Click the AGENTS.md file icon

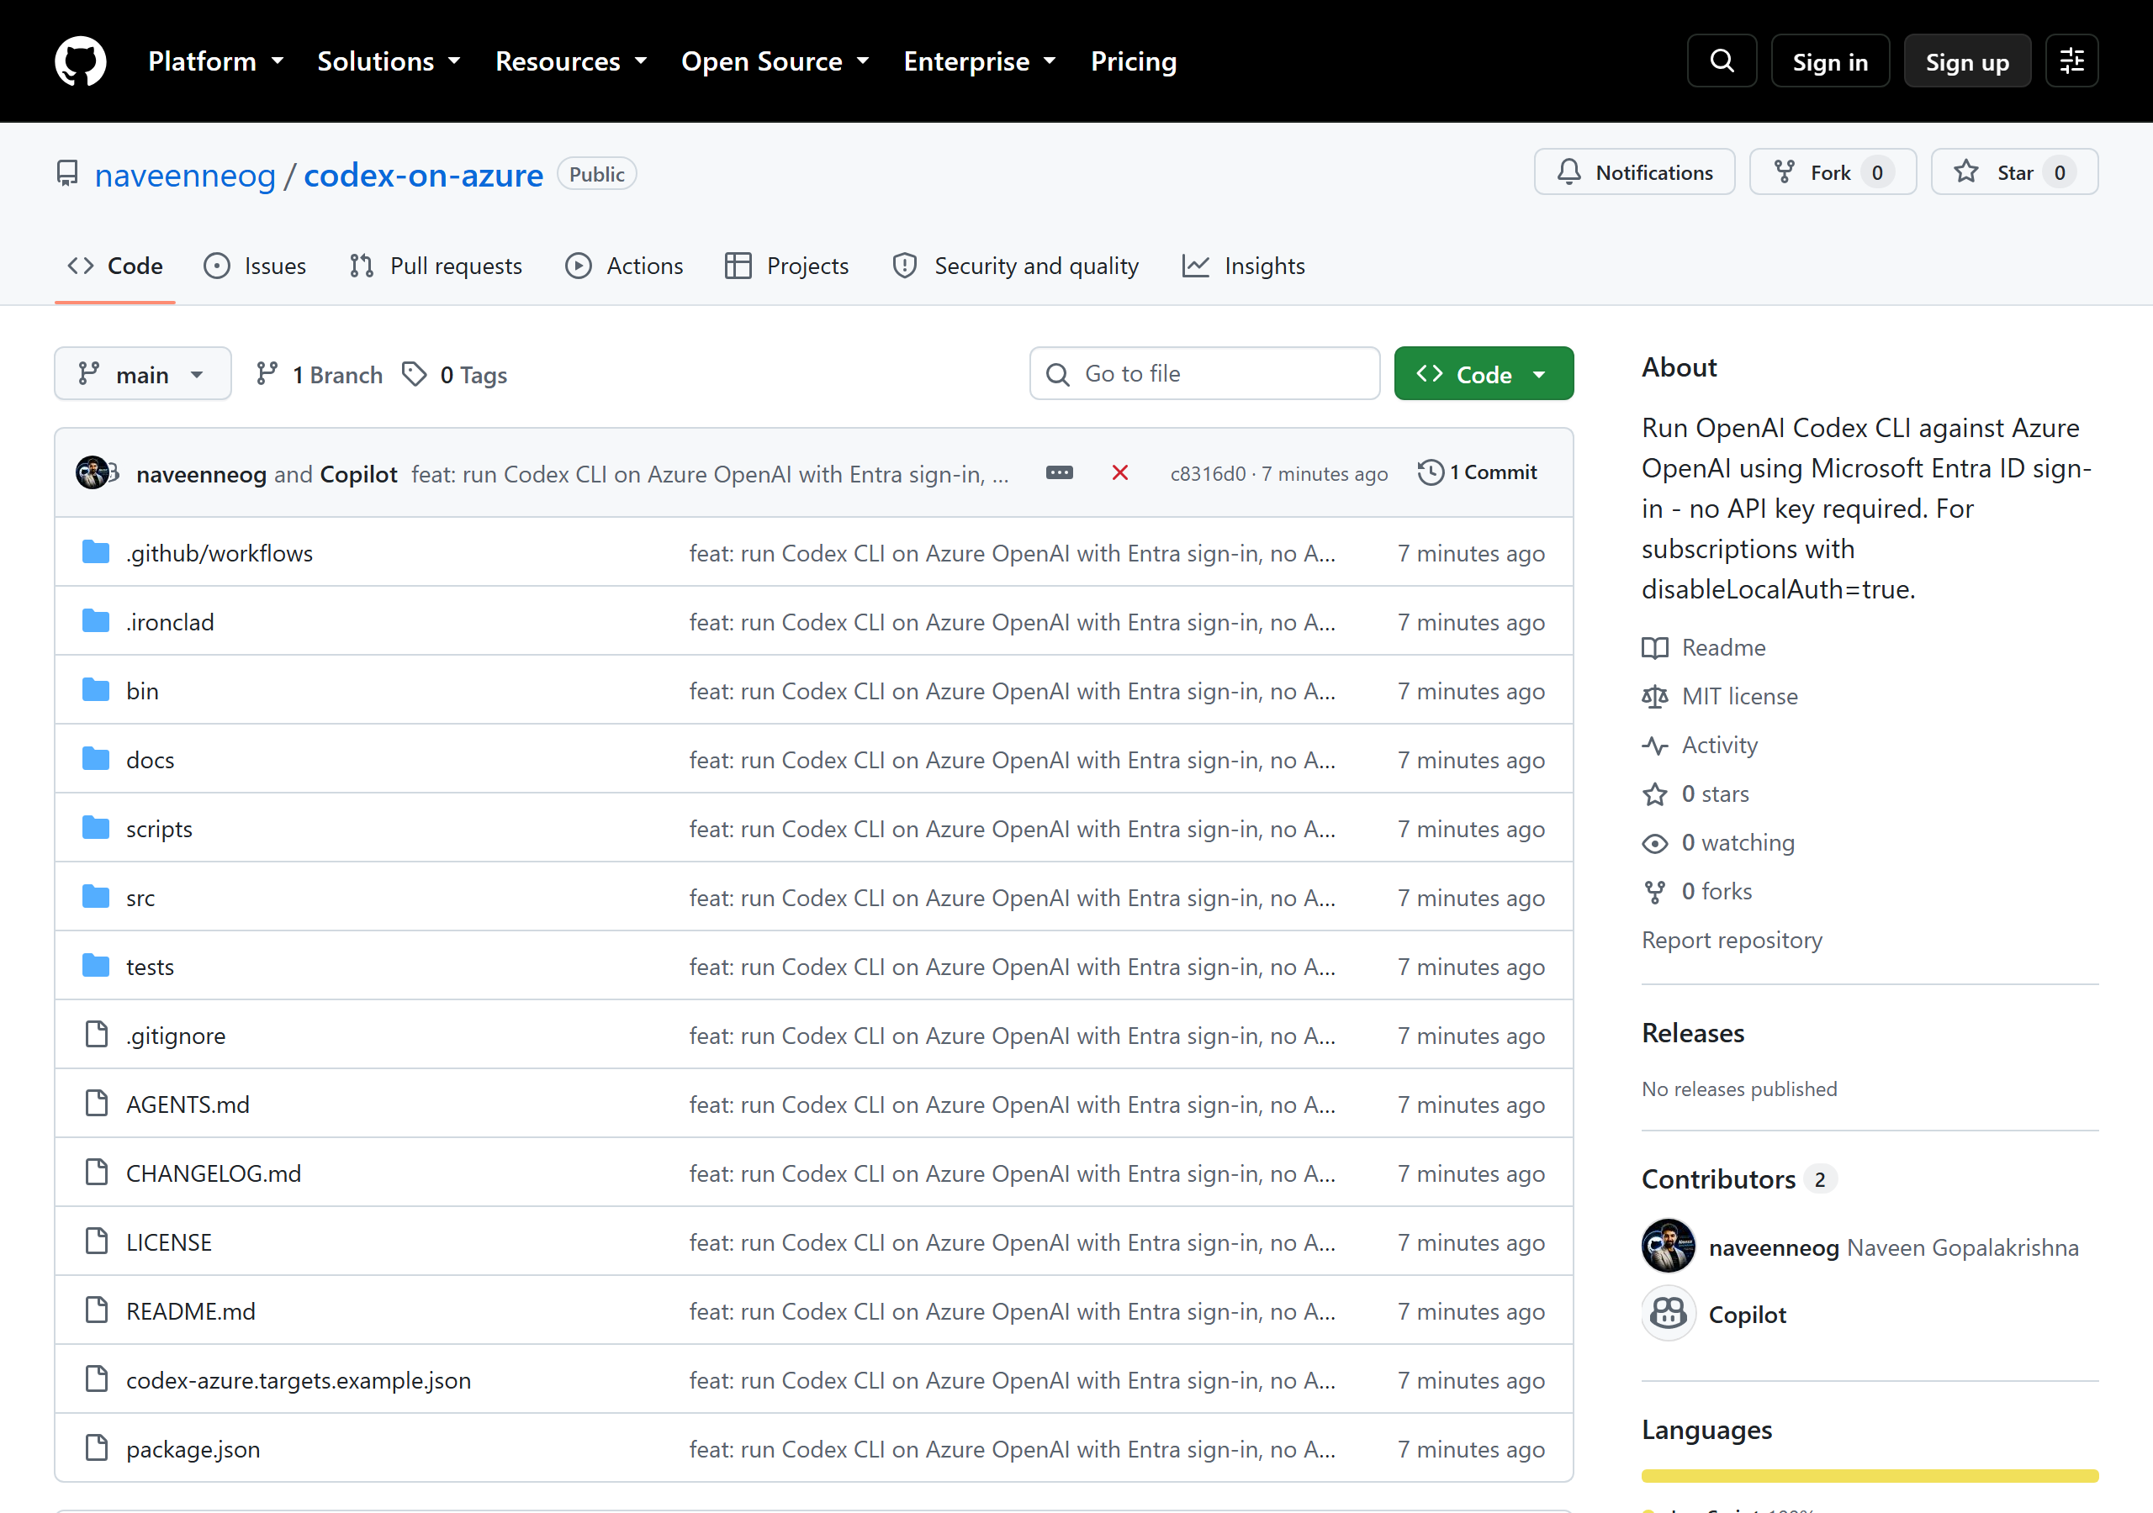click(x=97, y=1104)
